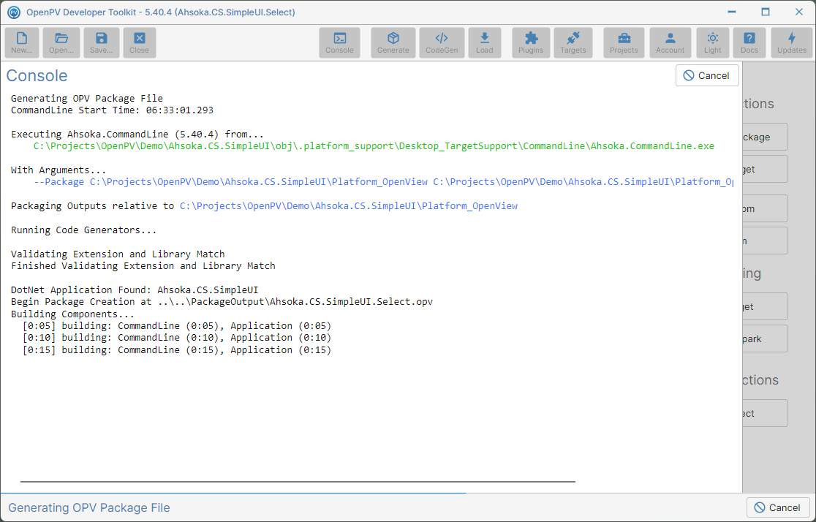Click the 'DotNet Application Found' line
Image resolution: width=816 pixels, height=522 pixels.
135,290
